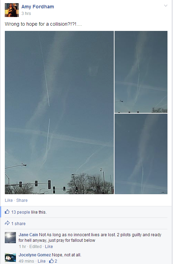The width and height of the screenshot is (173, 264).
Task: Open the bottom-right contrail photo
Action: pos(141,154)
